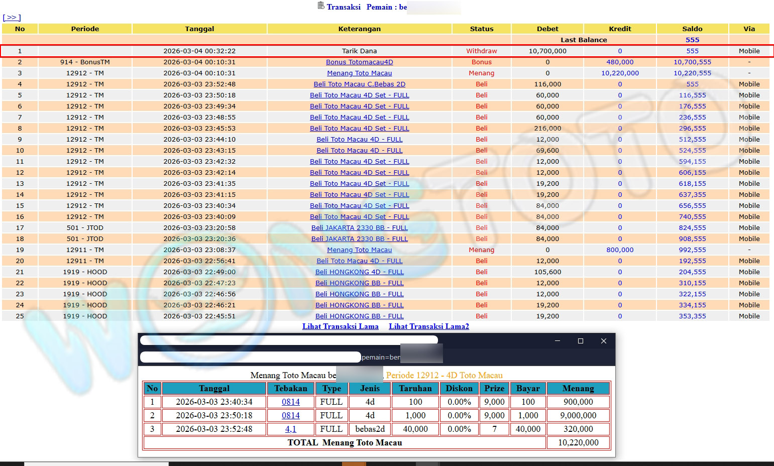Image resolution: width=774 pixels, height=466 pixels.
Task: Open Beli Toto Macau 4D - FULL in row 20
Action: pos(359,261)
